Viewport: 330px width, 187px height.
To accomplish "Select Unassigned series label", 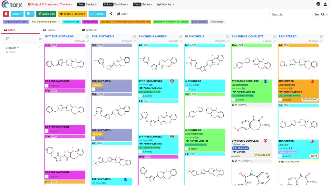I will click(x=217, y=22).
